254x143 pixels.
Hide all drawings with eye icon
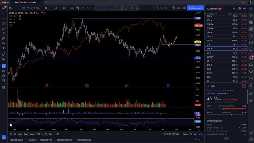pyautogui.click(x=4, y=81)
